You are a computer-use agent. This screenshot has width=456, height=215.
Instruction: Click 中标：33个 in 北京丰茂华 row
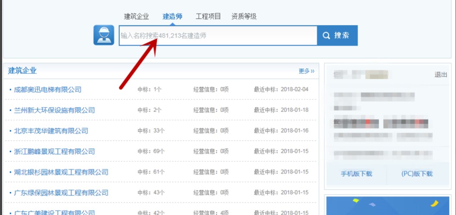(x=151, y=131)
